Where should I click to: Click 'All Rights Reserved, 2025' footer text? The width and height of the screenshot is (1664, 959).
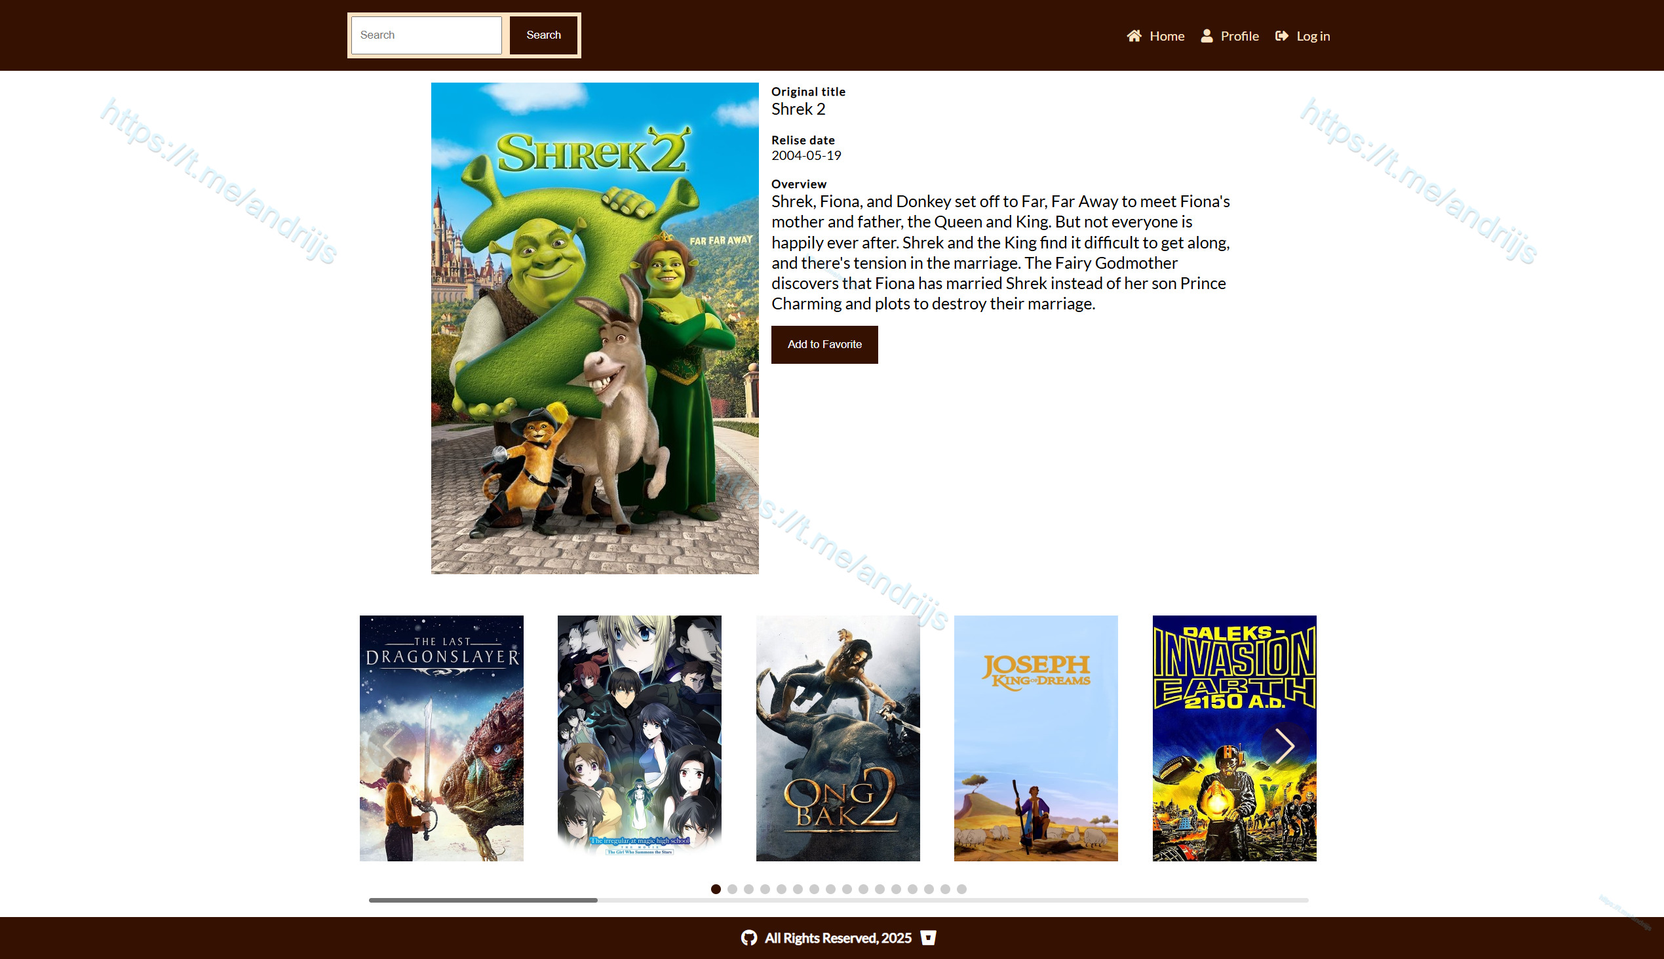pyautogui.click(x=838, y=938)
